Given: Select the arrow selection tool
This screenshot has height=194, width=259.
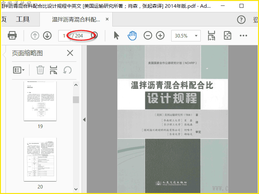Looking at the screenshot, I should click(x=117, y=36).
